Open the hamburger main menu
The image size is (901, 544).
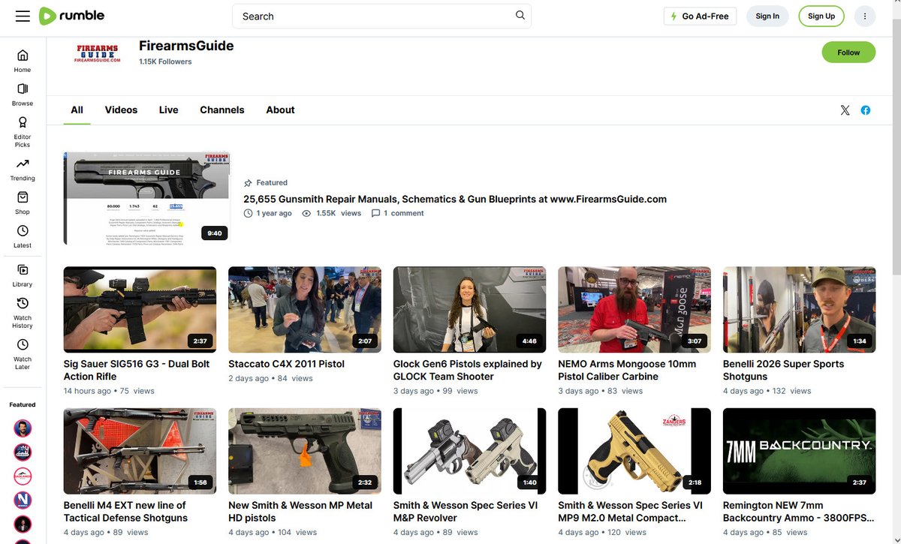(23, 16)
